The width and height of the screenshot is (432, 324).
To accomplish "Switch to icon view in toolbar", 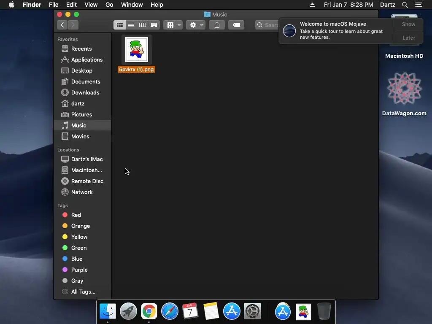I will (119, 25).
